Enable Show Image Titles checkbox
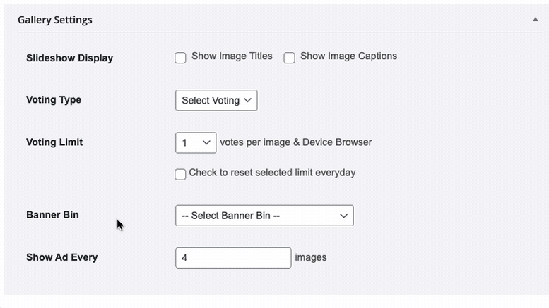Screen dimensions: 549x308 [x=180, y=58]
